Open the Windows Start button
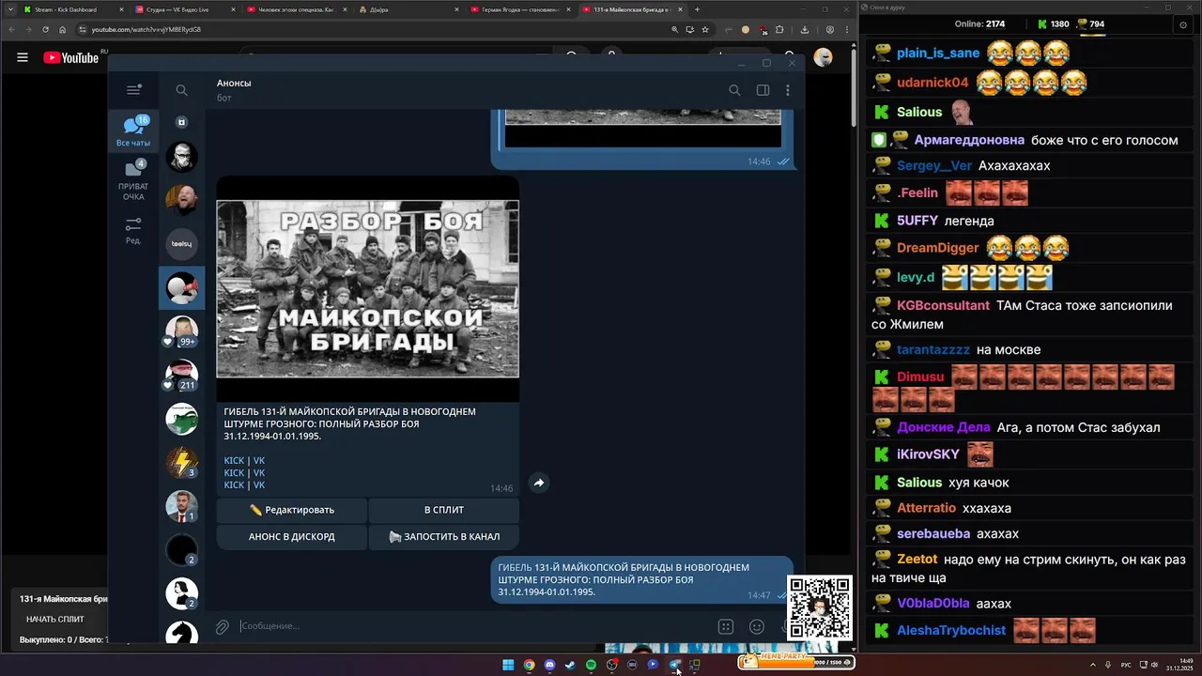1202x676 pixels. 508,665
